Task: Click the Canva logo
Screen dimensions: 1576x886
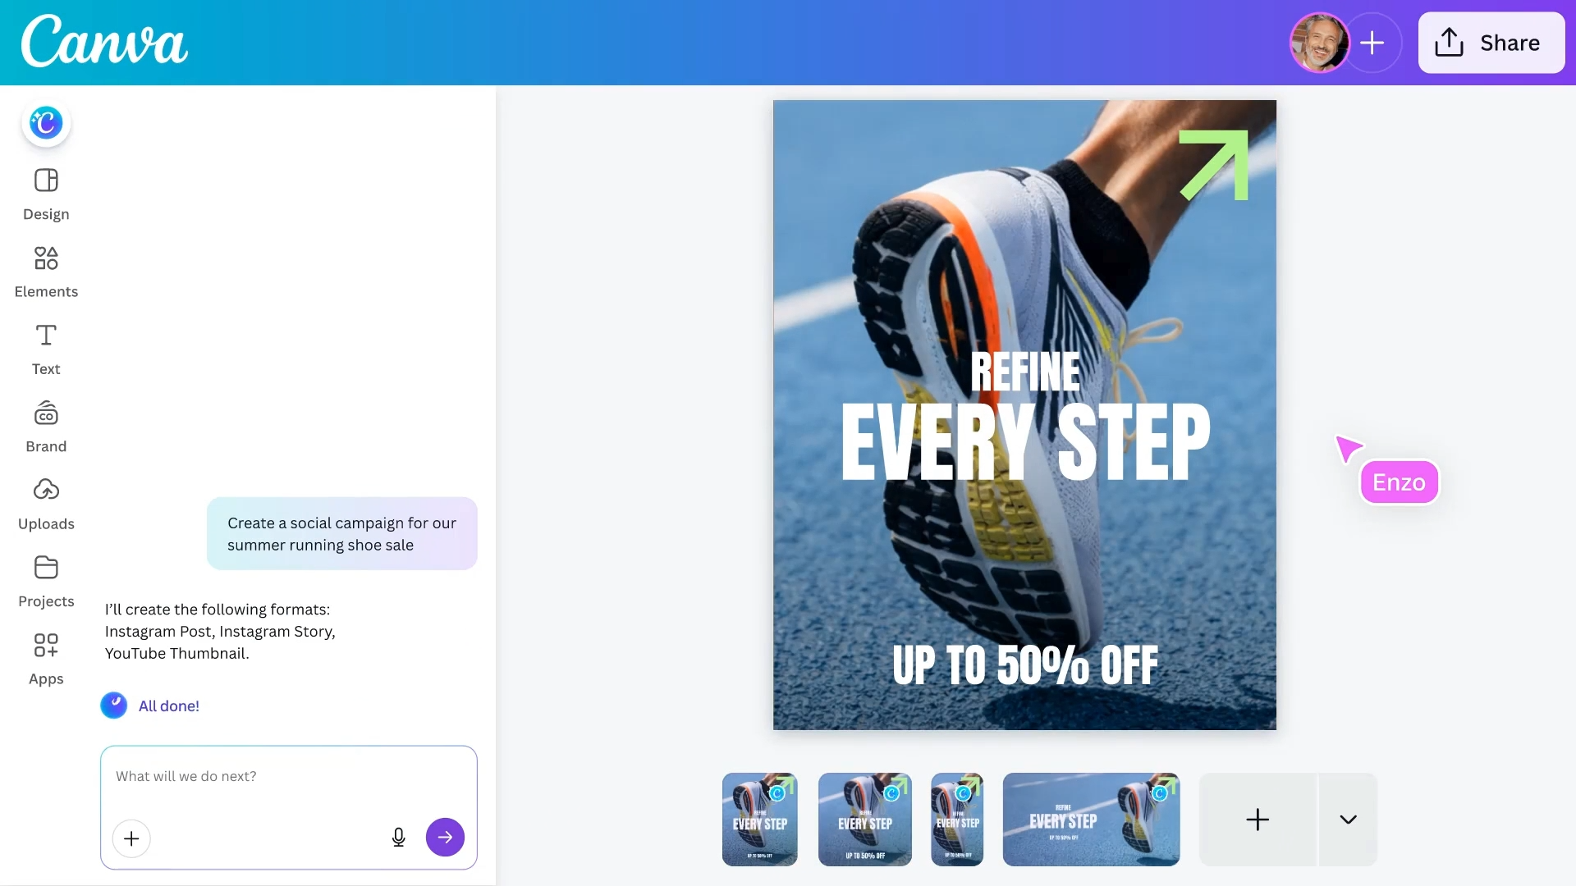Action: [104, 42]
